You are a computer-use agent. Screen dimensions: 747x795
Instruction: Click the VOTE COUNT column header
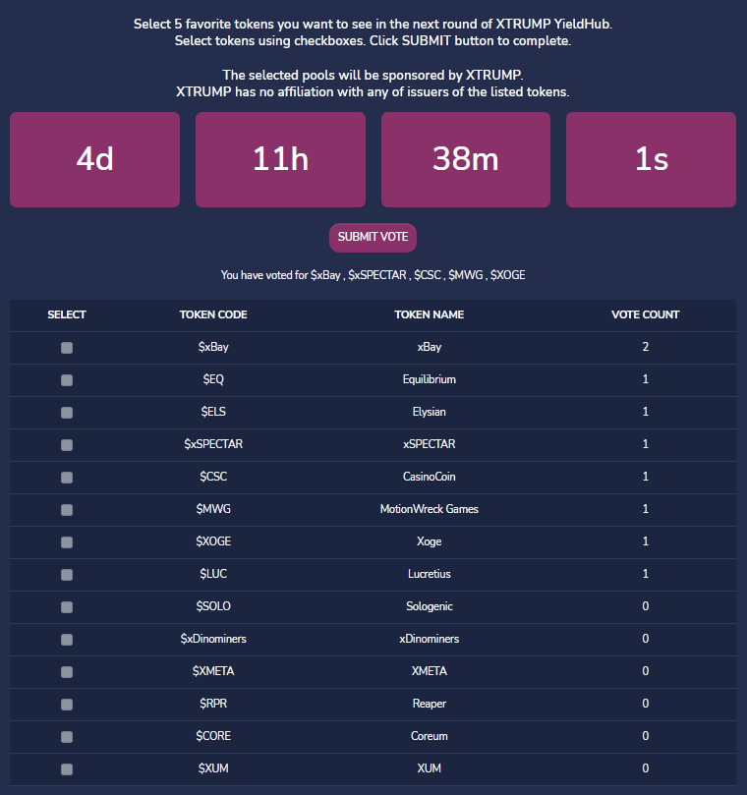(645, 314)
